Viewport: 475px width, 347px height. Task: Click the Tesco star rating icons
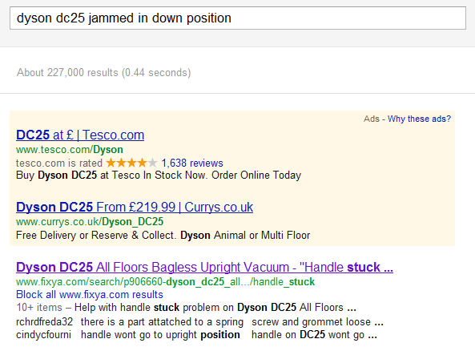(x=132, y=163)
